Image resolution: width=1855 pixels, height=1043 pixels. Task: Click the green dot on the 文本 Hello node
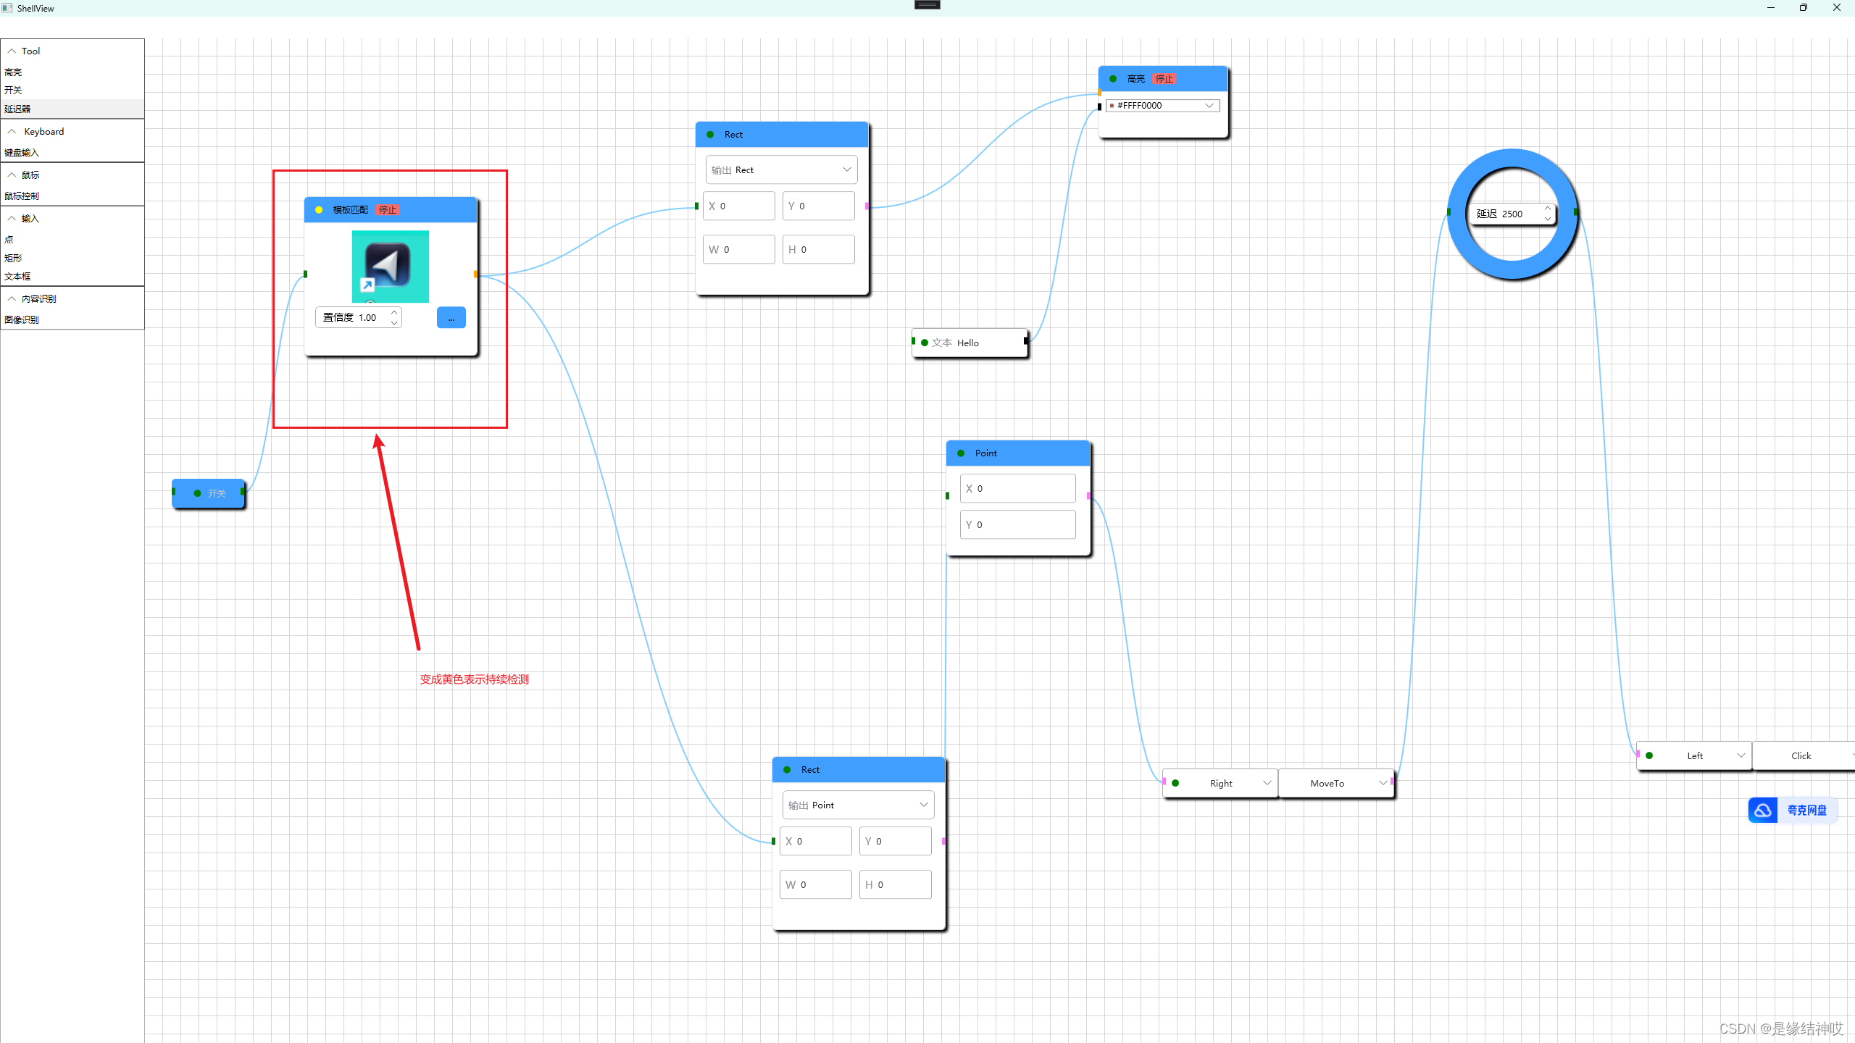(925, 343)
